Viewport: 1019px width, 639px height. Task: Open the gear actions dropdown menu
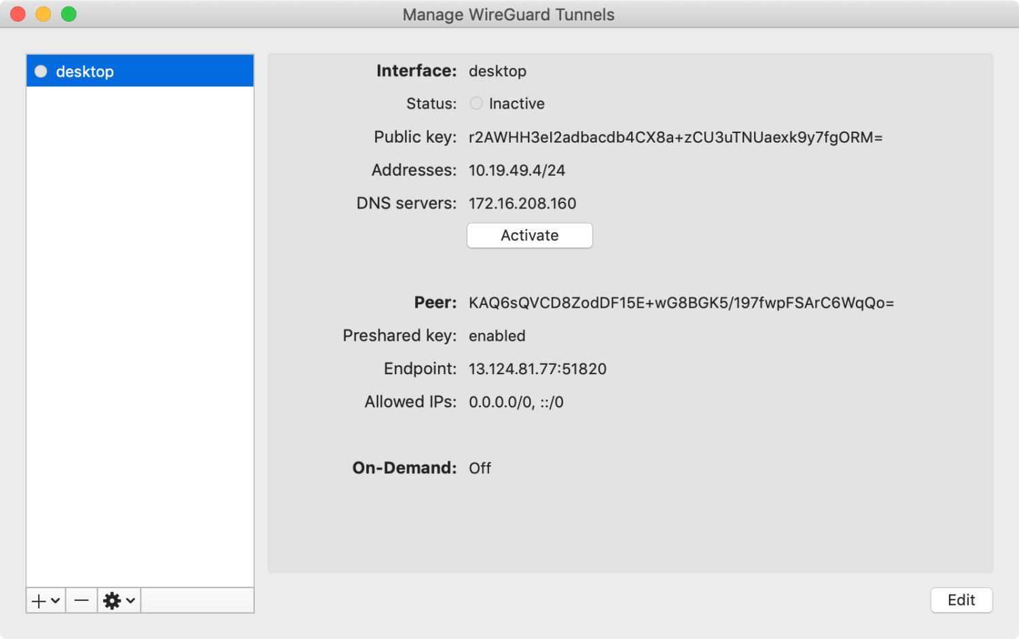coord(119,601)
